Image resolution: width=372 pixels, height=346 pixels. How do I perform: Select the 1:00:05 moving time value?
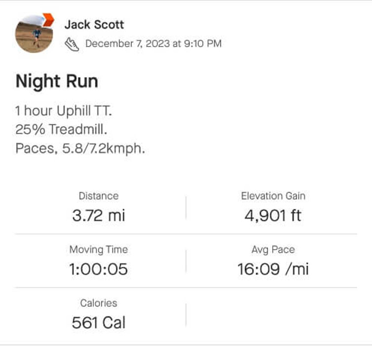coord(98,269)
